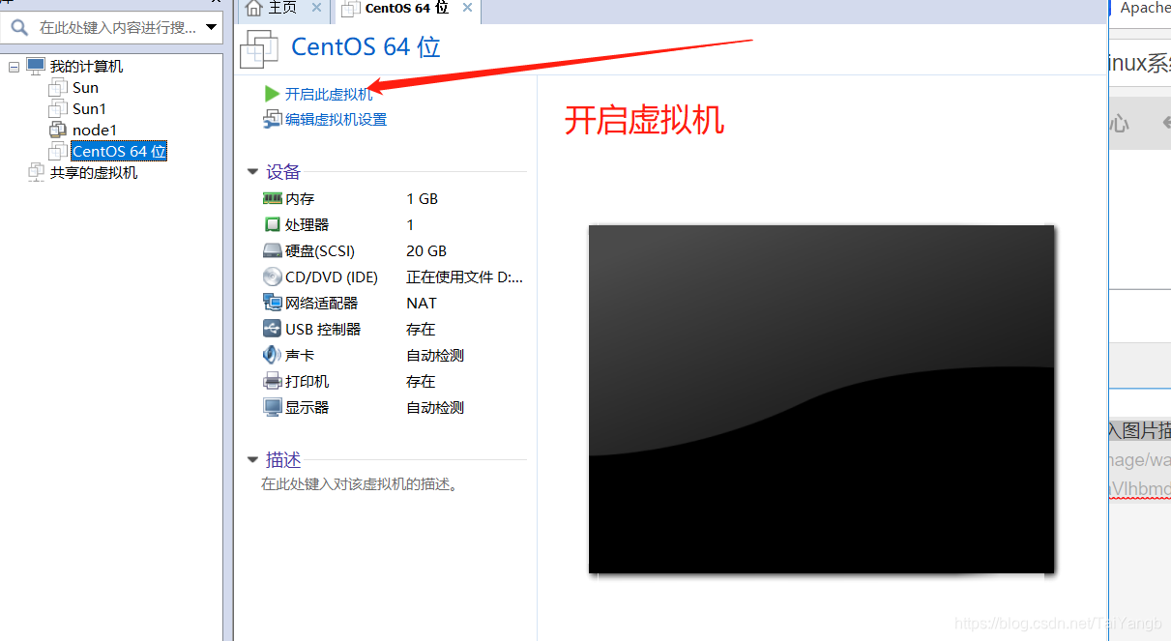Click 开启此虚拟机 to power on

(329, 94)
